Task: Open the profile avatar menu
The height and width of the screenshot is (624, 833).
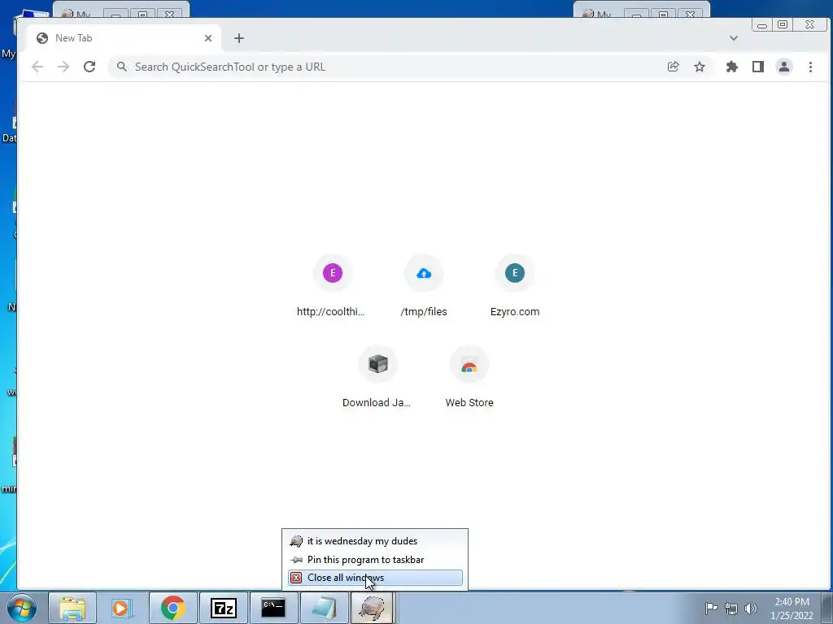Action: click(784, 67)
